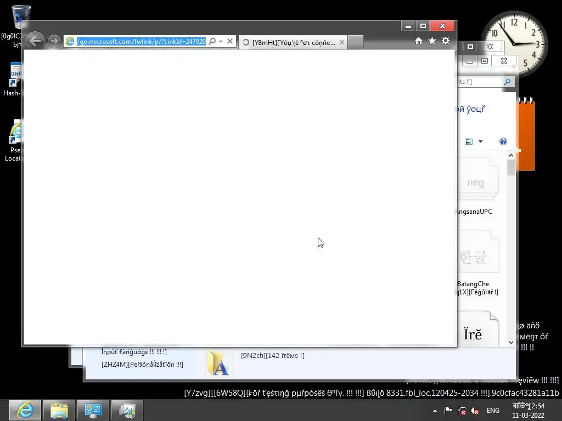Open Help in the Fonts window
The height and width of the screenshot is (421, 562).
pyautogui.click(x=503, y=141)
